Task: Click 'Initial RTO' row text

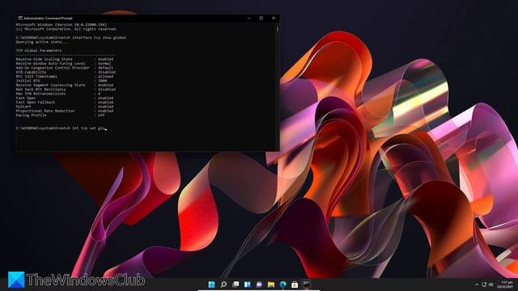Action: [28, 81]
